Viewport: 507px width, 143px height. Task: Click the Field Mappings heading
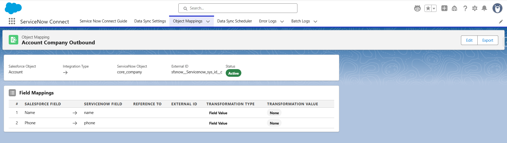(37, 93)
